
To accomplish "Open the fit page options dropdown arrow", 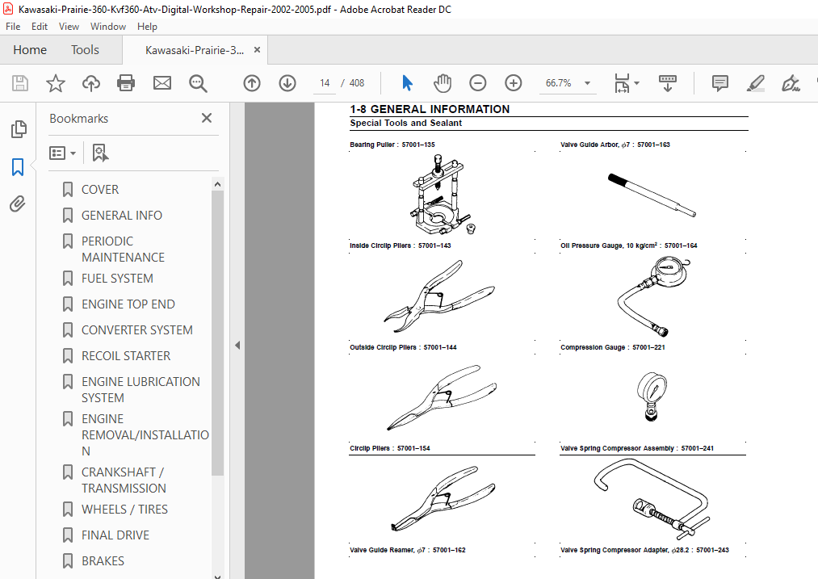I will (636, 83).
